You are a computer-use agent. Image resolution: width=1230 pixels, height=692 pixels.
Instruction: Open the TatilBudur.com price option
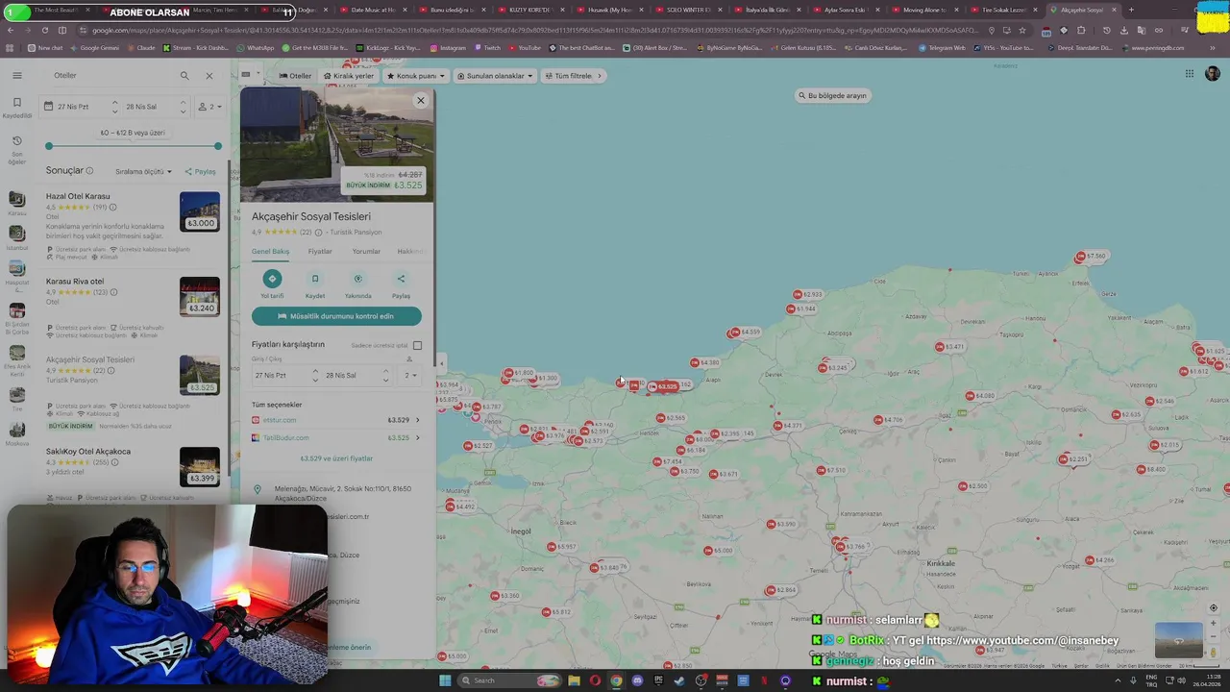click(335, 437)
